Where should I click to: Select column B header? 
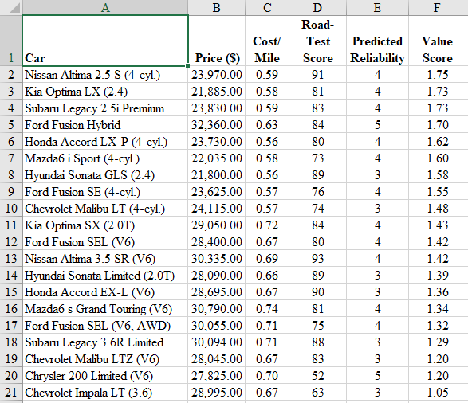[x=216, y=7]
